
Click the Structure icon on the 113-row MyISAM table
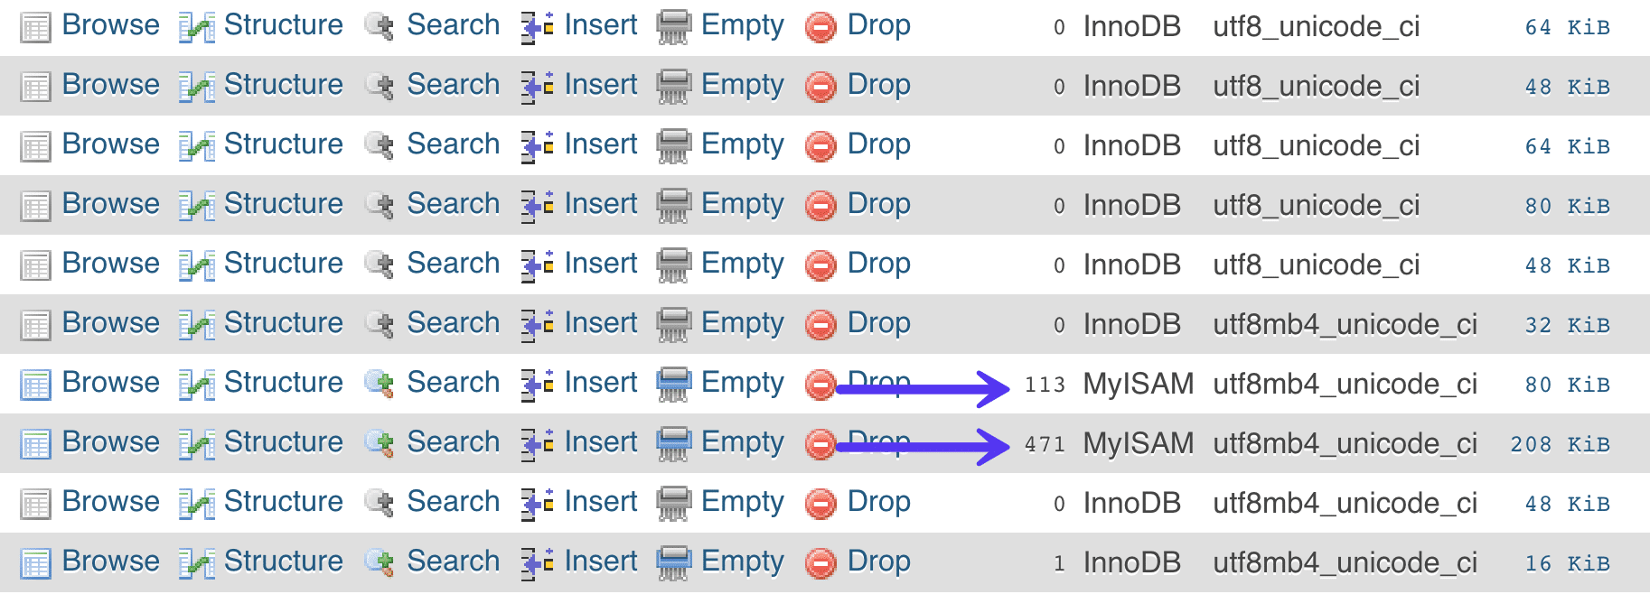(x=195, y=383)
